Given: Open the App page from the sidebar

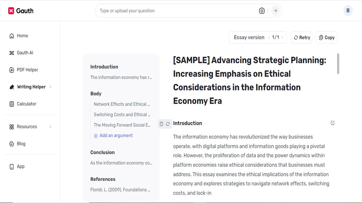Looking at the screenshot, I should [x=20, y=166].
